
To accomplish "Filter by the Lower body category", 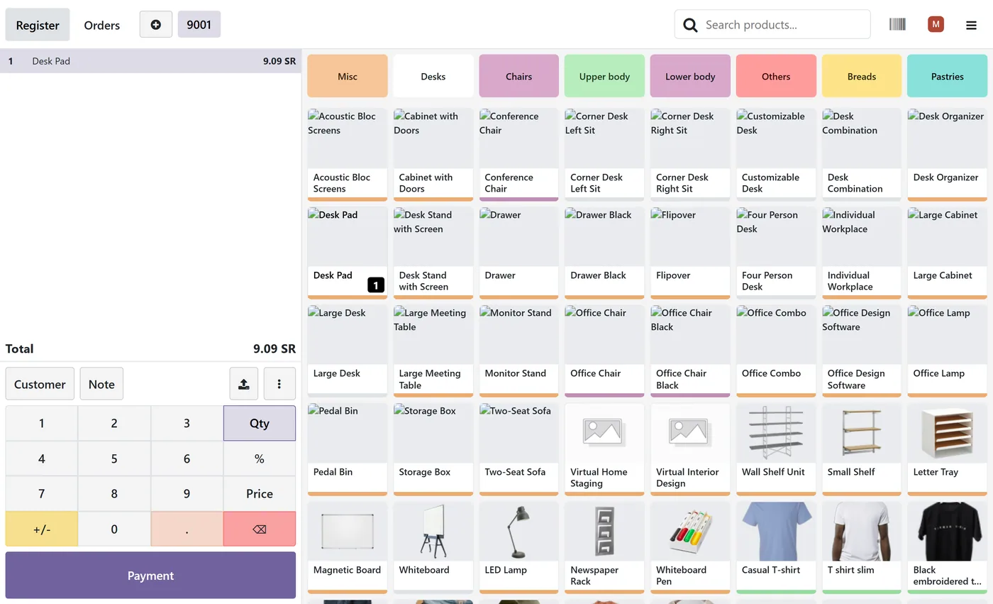I will coord(690,76).
